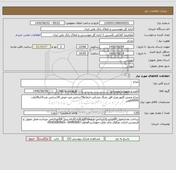The height and width of the screenshot is (170, 176).
Task: Click the تاریخ نیاز به کالا label
Action: click(68, 91)
